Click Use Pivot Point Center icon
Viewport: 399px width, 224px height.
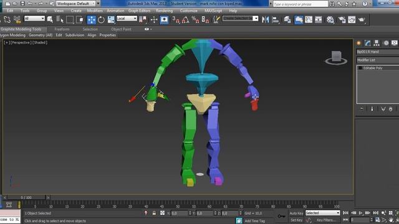coord(143,19)
